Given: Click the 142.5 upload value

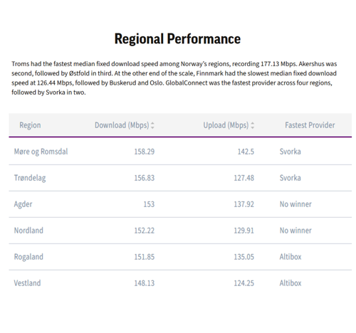Looking at the screenshot, I should [x=246, y=152].
